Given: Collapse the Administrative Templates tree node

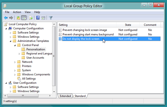Looking at the screenshot, I should click(x=11, y=41).
